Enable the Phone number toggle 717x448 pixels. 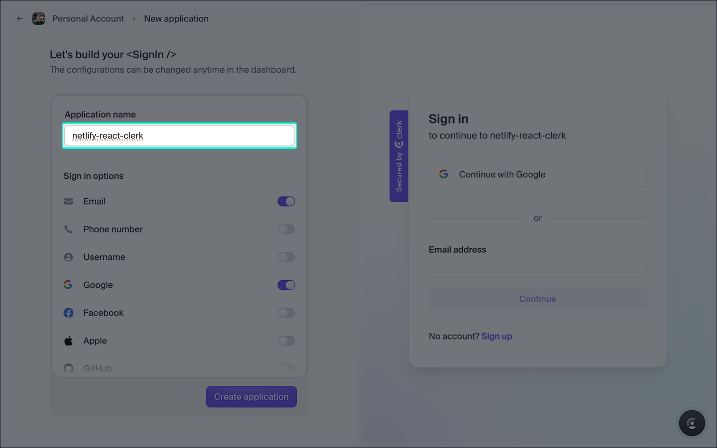point(286,229)
